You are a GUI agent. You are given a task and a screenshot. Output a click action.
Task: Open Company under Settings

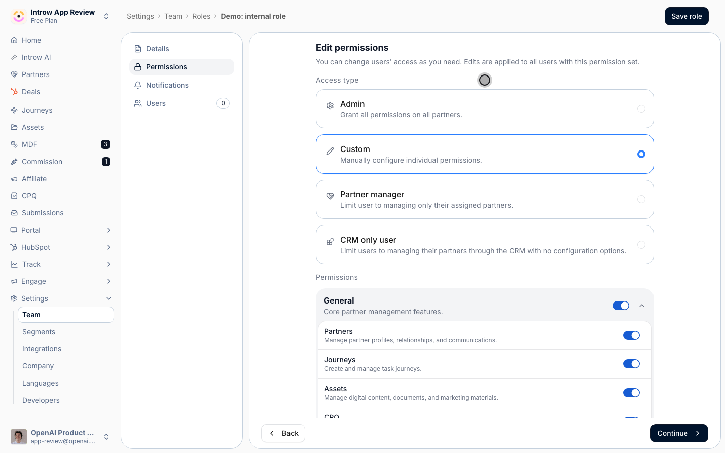(x=66, y=366)
